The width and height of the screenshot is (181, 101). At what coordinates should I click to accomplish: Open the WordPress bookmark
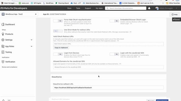pyautogui.click(x=48, y=3)
